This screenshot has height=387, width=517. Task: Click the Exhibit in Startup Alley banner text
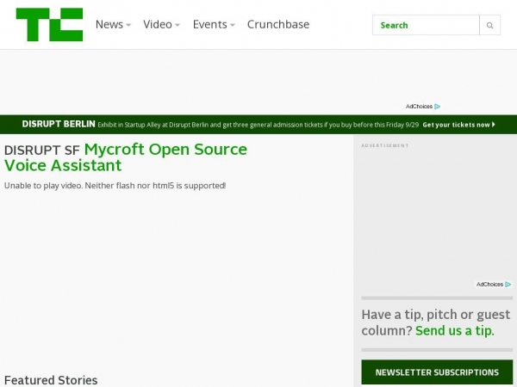258,125
